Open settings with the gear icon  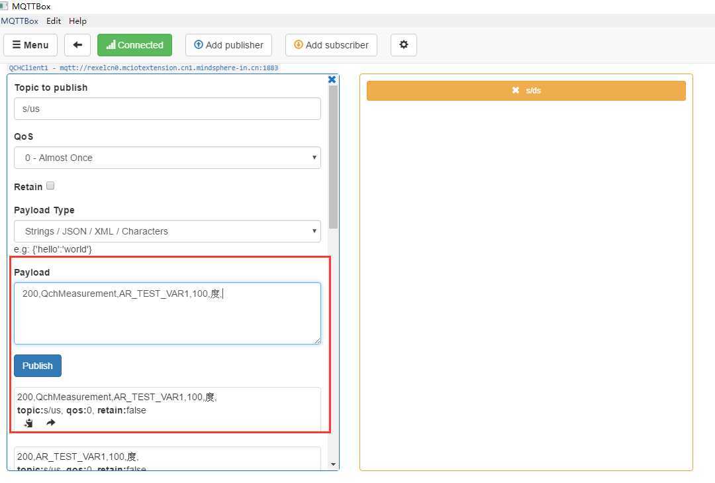tap(404, 45)
